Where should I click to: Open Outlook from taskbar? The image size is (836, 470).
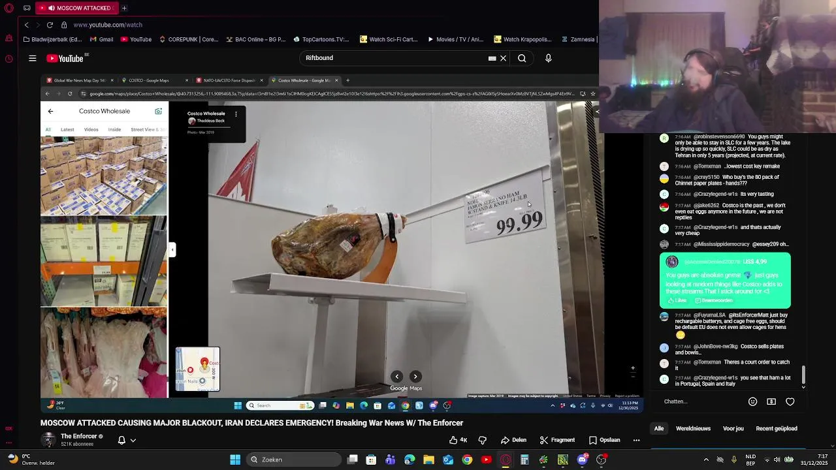click(448, 460)
